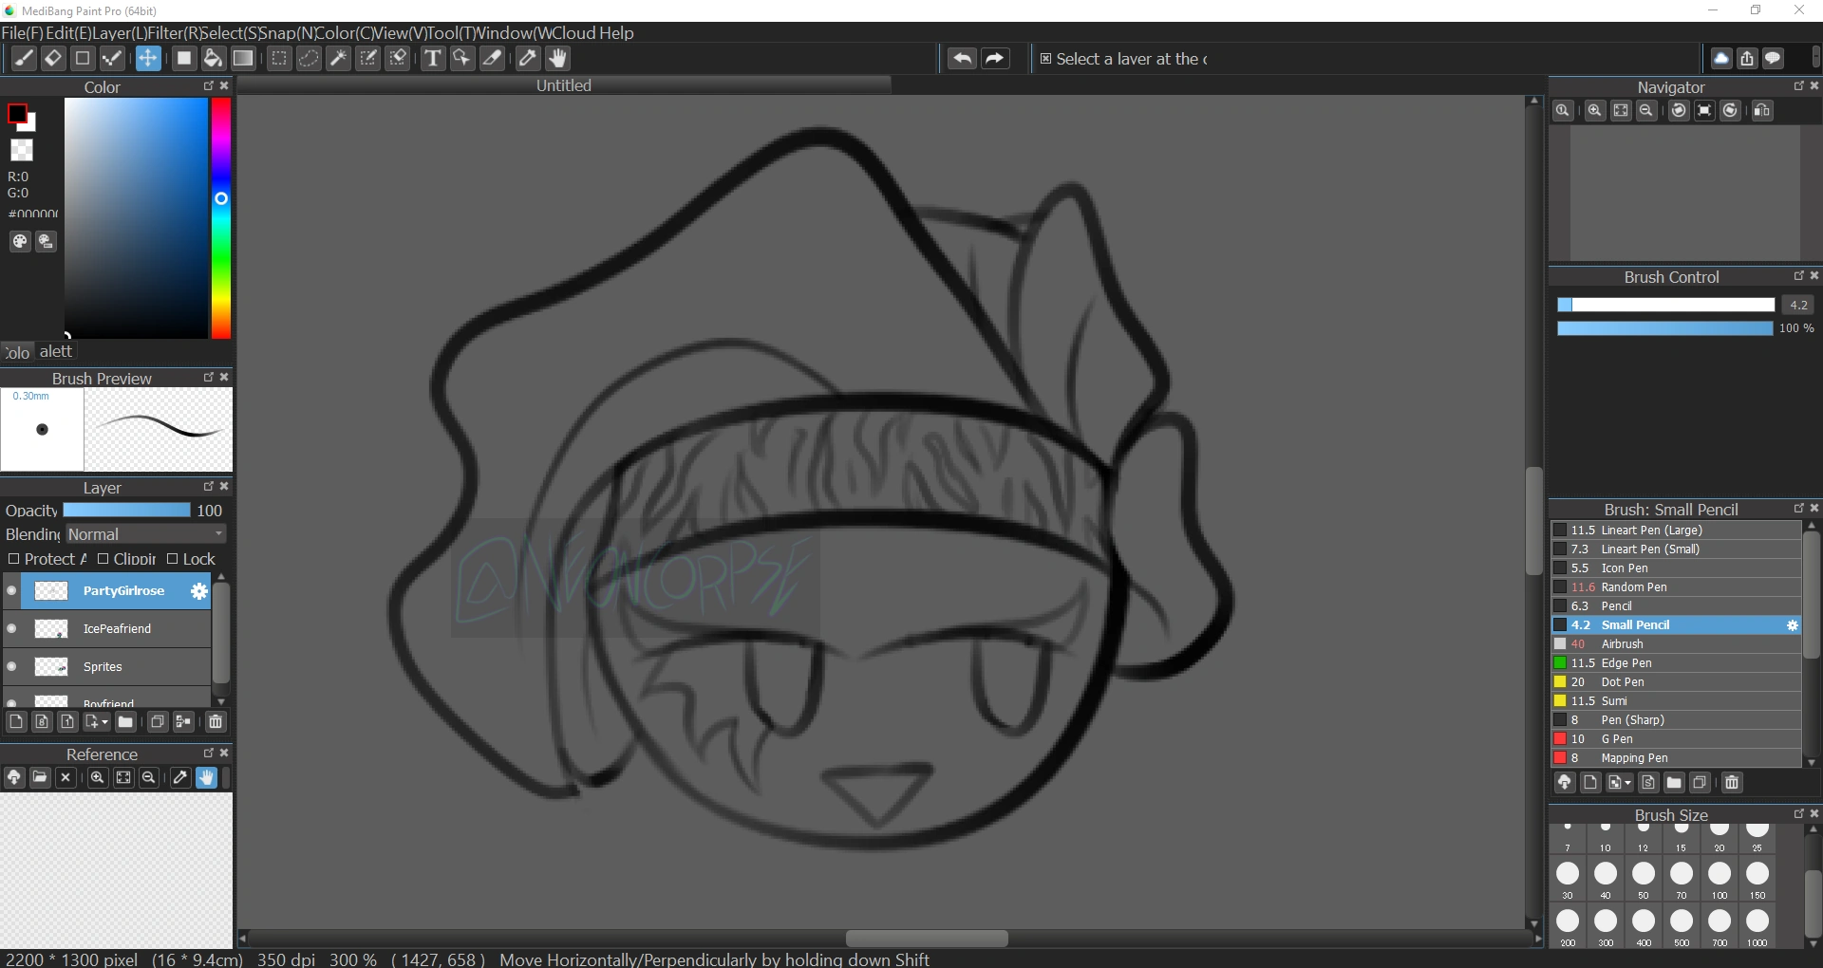Screen dimensions: 1823x968
Task: Switch to the Untitled canvas tab
Action: [x=564, y=84]
